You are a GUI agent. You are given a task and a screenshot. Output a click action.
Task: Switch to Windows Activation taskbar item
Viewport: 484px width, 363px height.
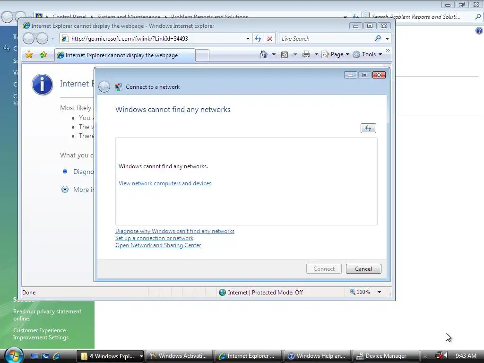[179, 356]
